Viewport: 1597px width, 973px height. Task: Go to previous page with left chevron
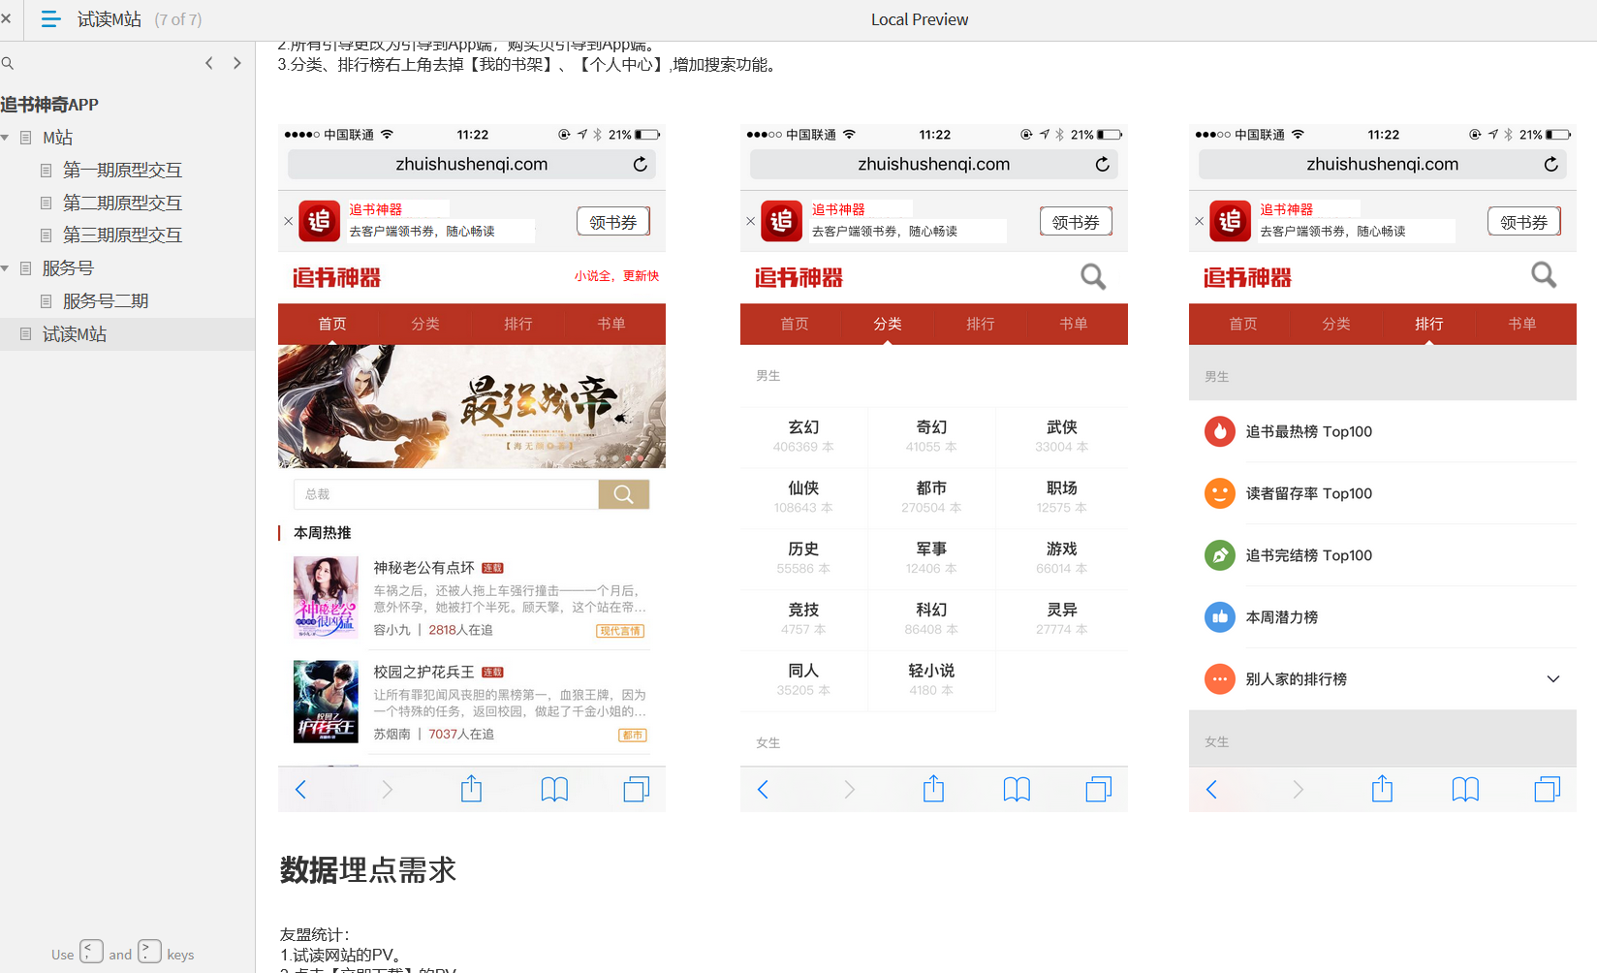[x=209, y=63]
